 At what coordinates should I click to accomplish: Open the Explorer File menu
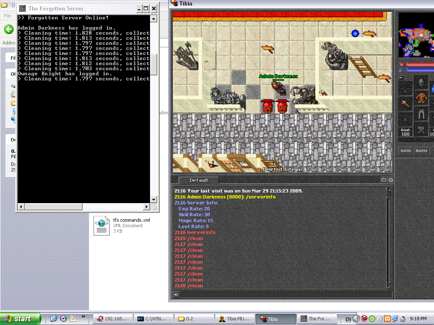coord(8,16)
